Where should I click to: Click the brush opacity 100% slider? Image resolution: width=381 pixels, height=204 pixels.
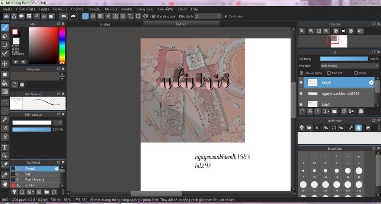click(x=32, y=129)
